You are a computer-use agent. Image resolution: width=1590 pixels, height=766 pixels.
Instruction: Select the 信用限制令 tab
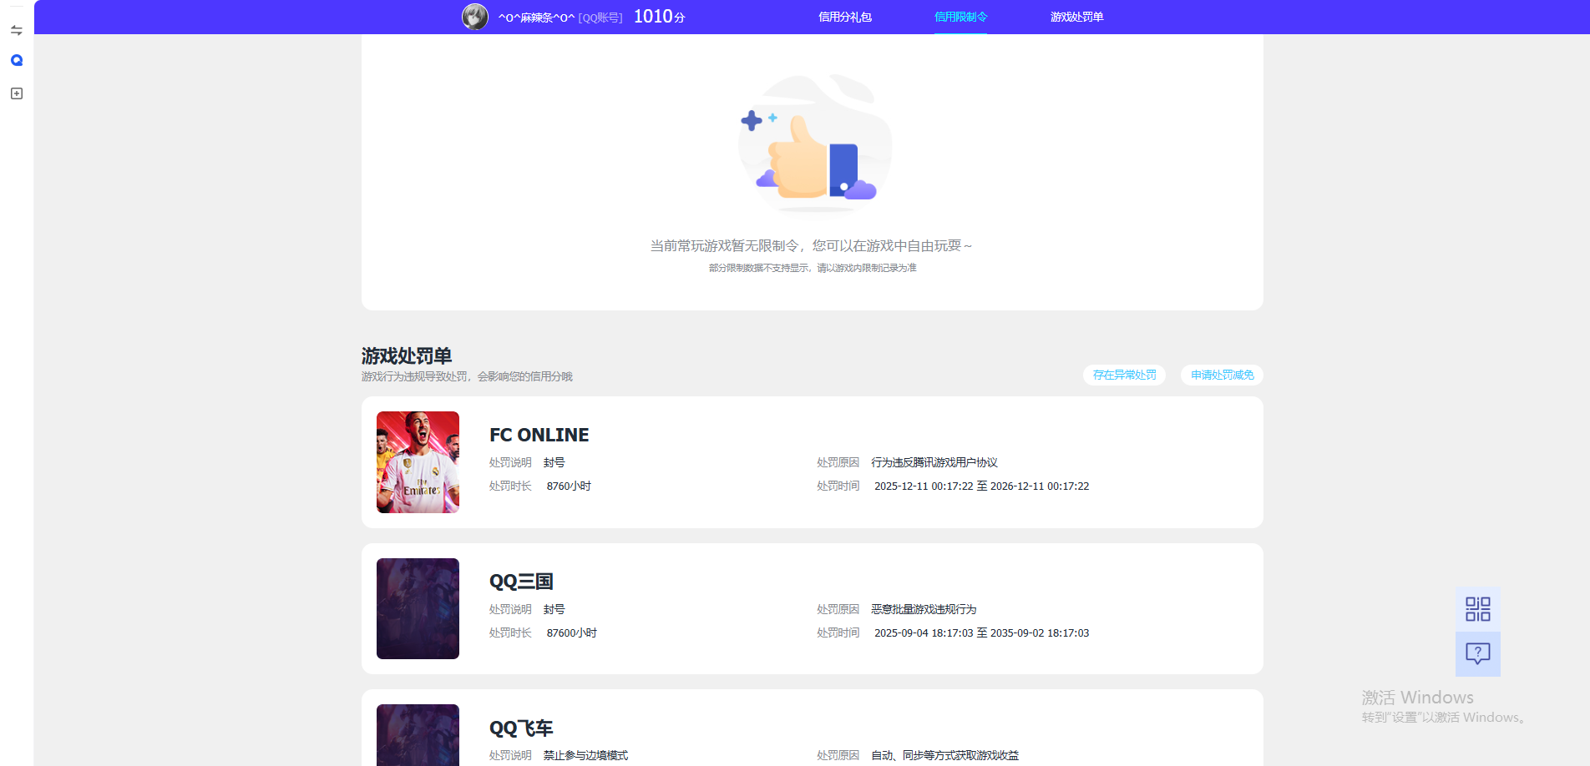(960, 17)
